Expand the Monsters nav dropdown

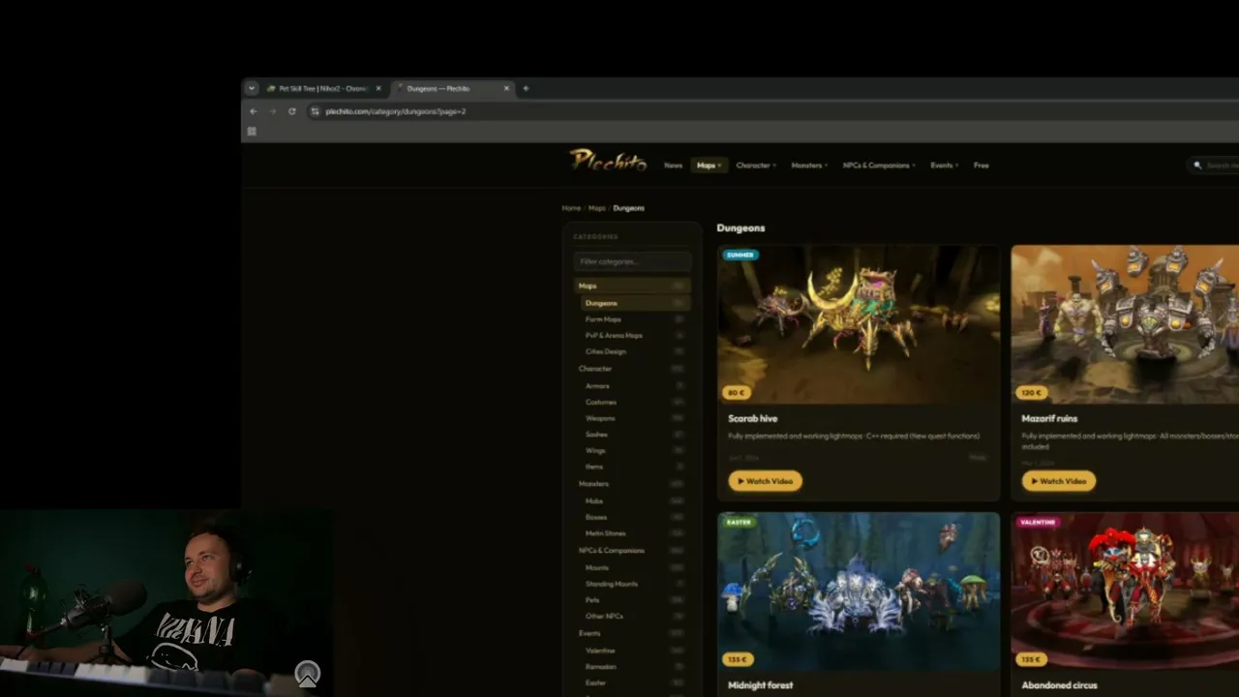[809, 166]
